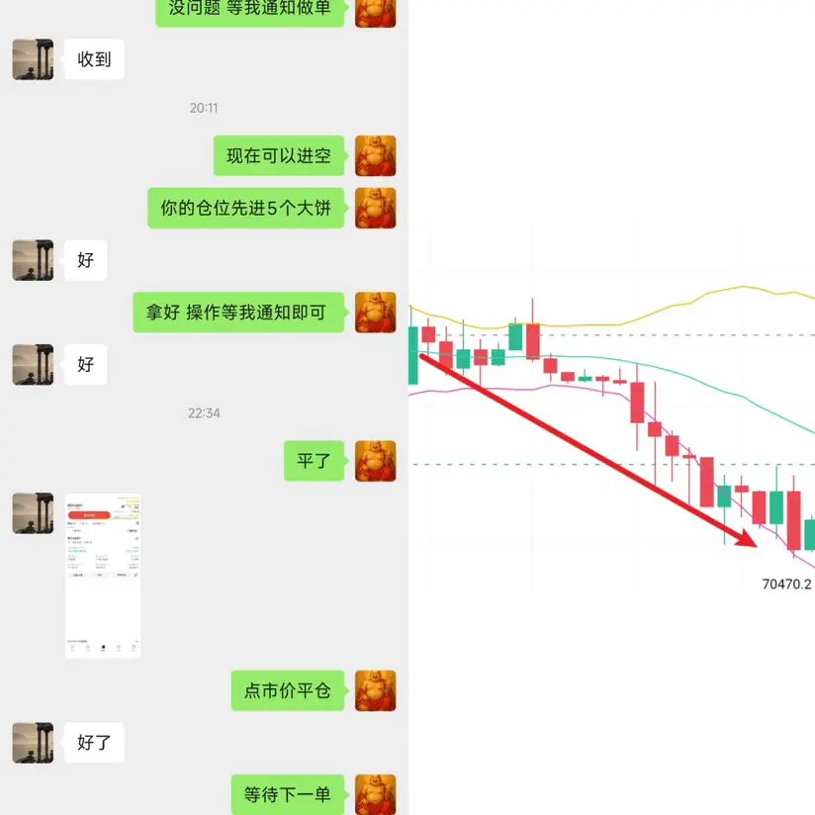
Task: Tap the landscape avatar beside the screenshot thumbnail
Action: pos(33,513)
